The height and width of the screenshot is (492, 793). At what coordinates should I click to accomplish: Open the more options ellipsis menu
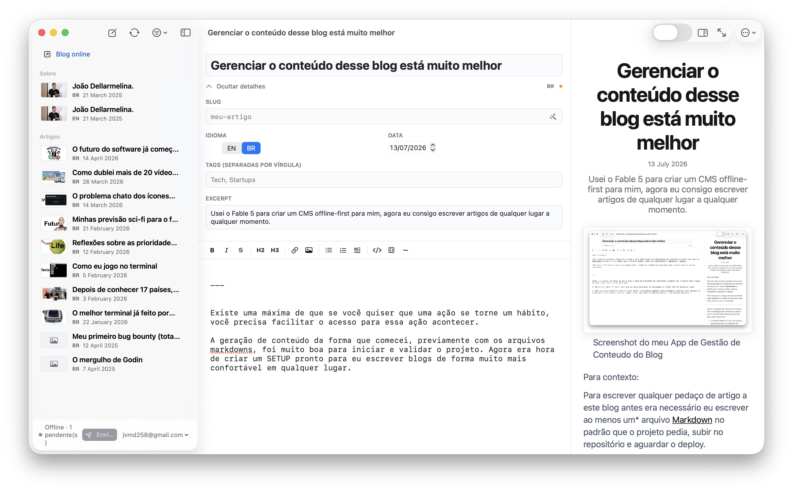(748, 33)
